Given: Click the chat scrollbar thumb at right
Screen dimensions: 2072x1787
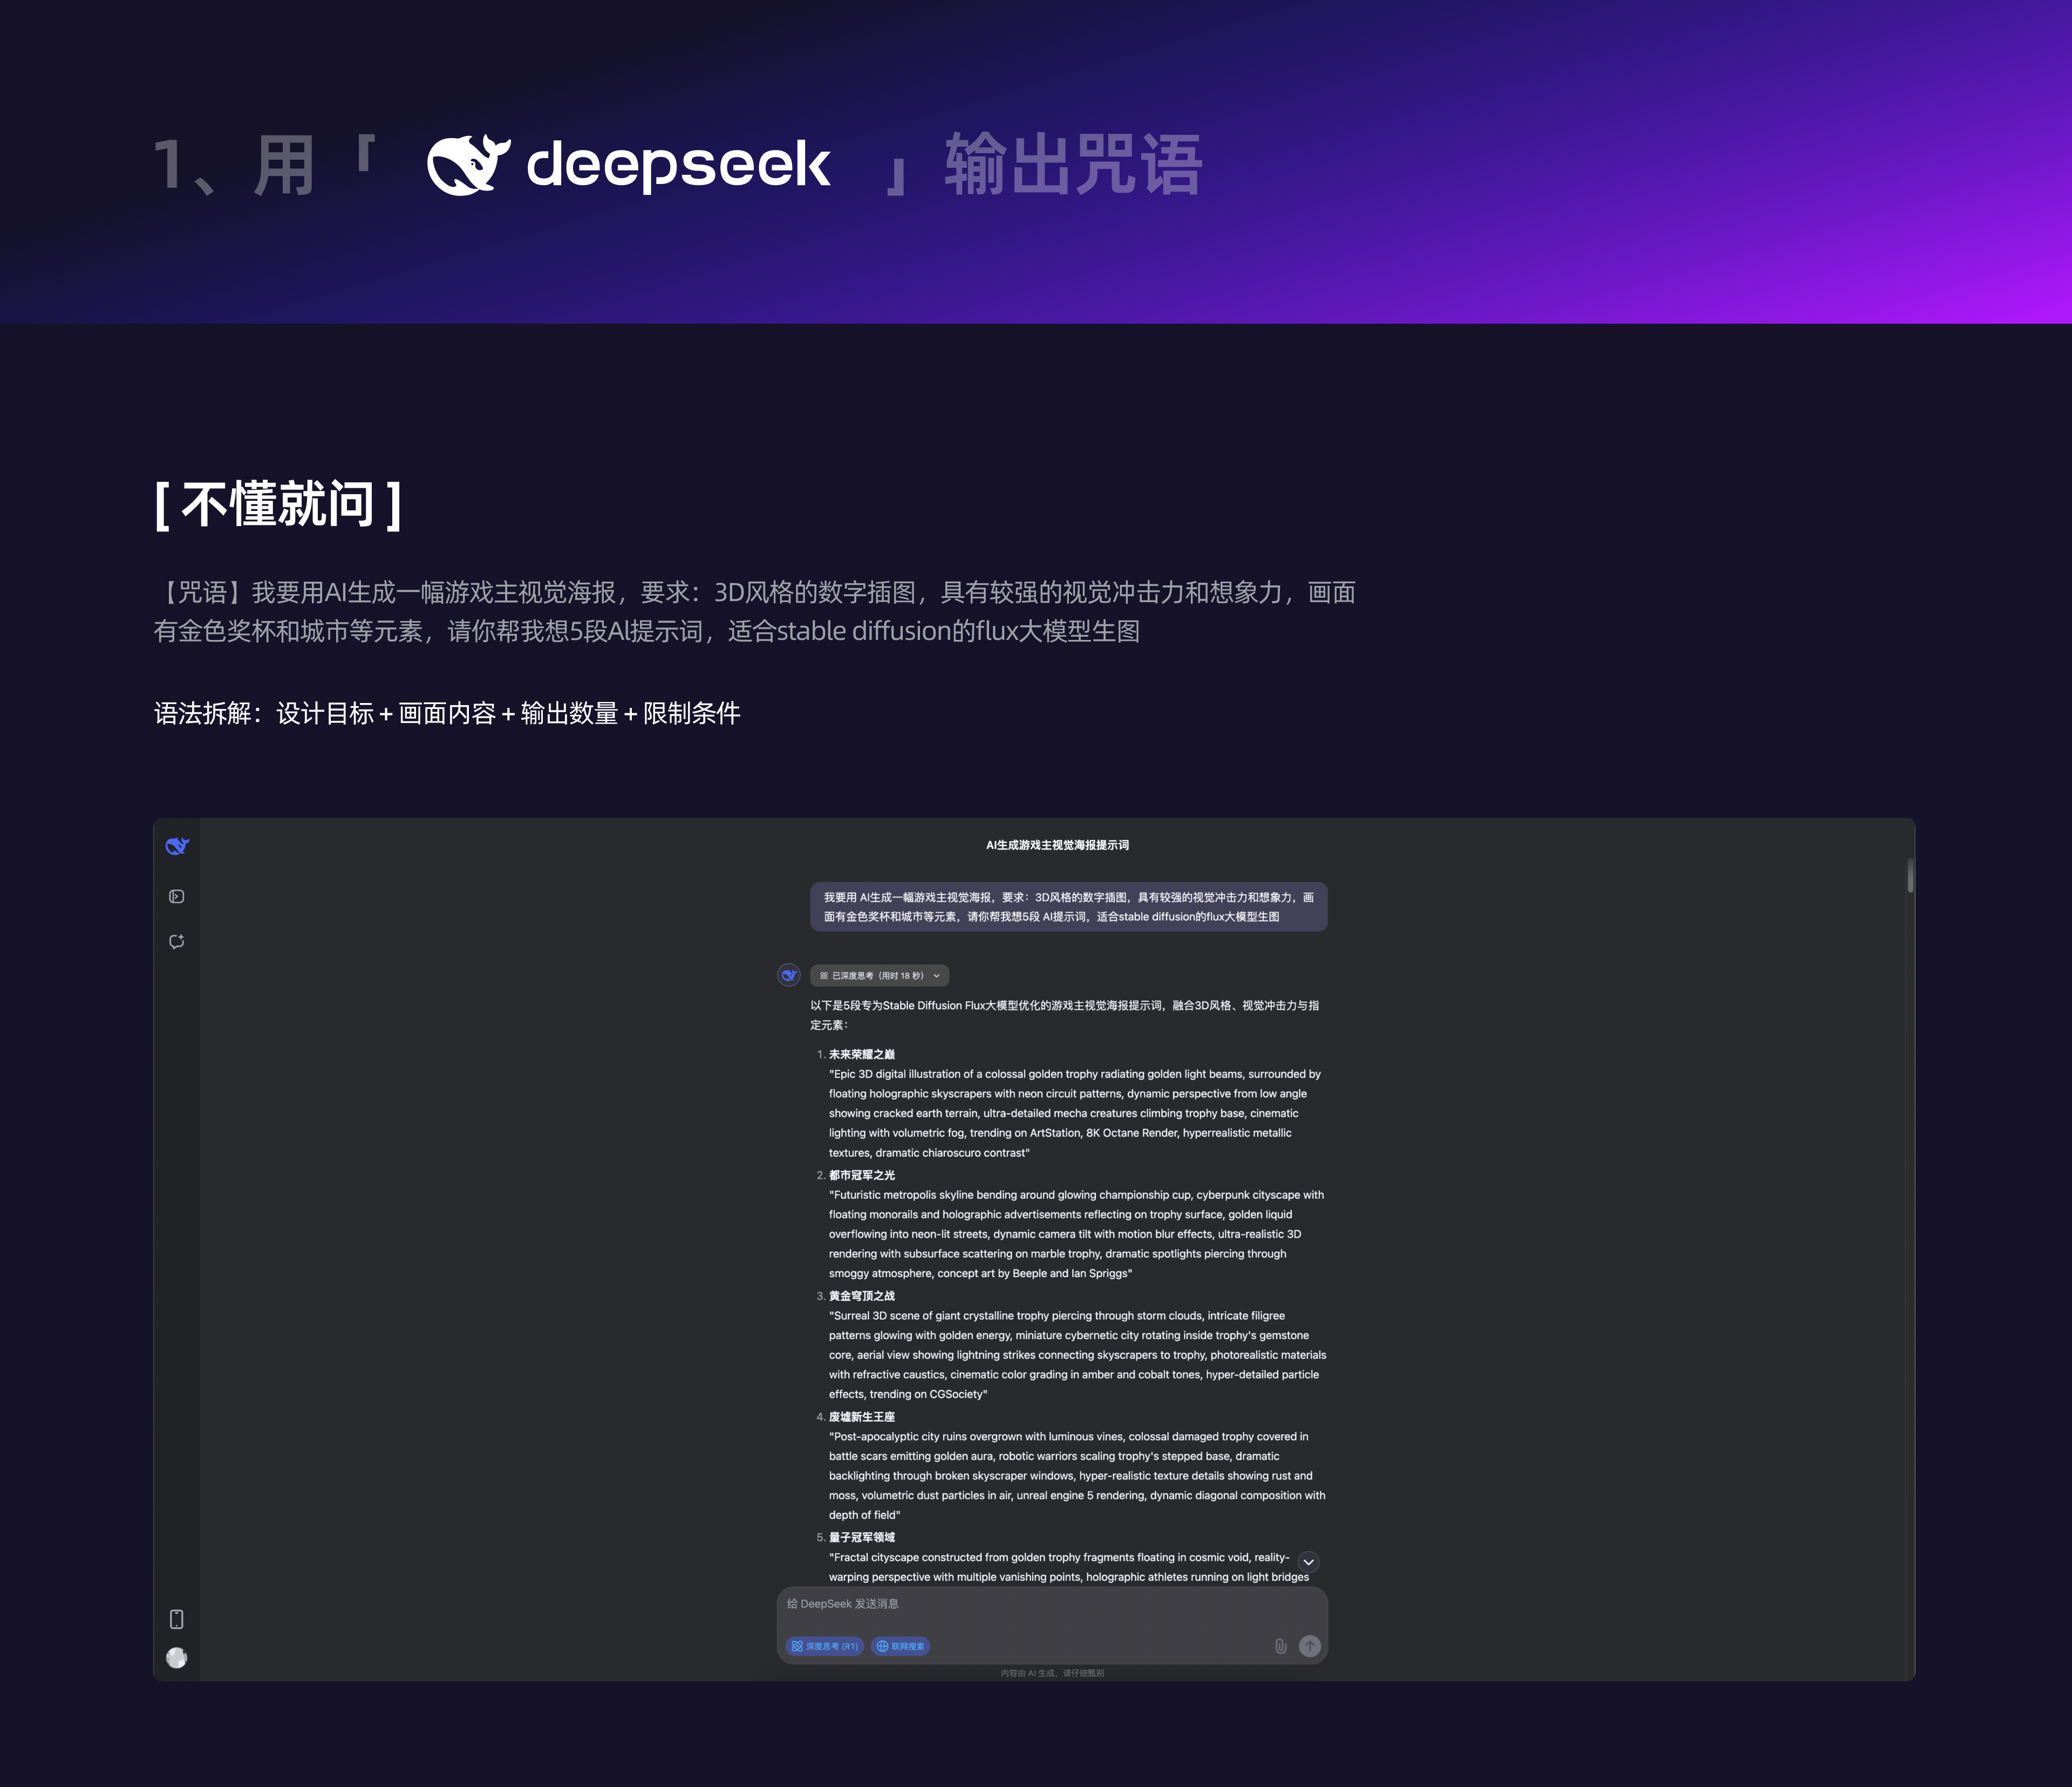Looking at the screenshot, I should tap(1910, 874).
